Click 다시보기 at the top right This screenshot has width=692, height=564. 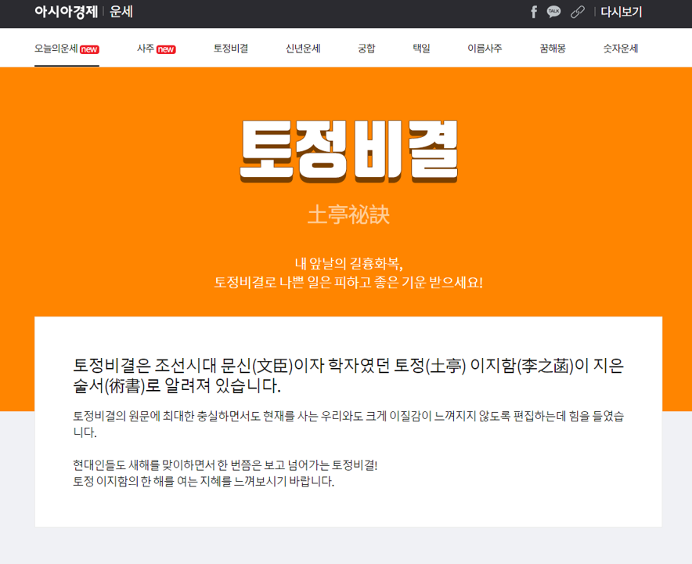coord(621,13)
